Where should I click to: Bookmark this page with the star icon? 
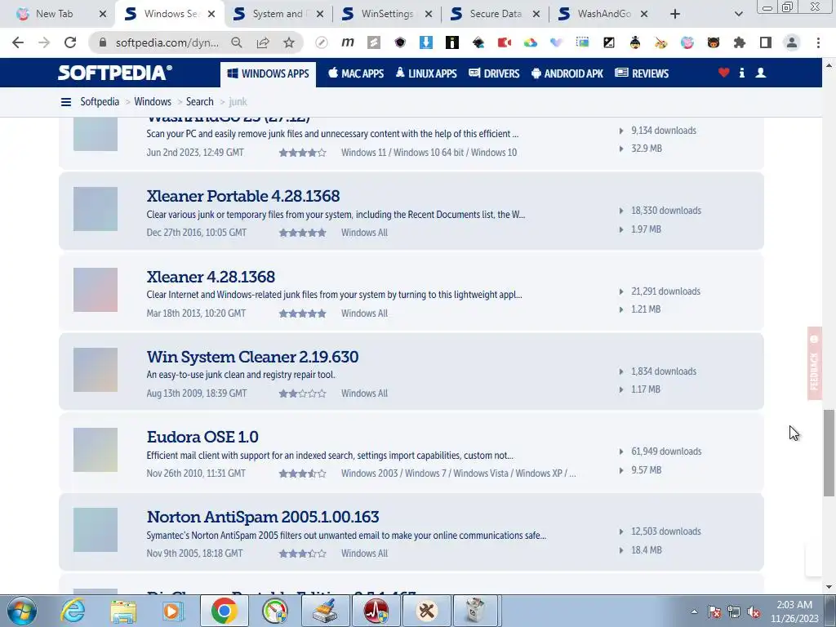[289, 42]
